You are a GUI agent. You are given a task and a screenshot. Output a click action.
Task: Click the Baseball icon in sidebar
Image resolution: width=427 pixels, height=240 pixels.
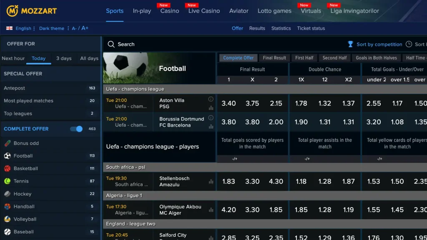tap(8, 232)
